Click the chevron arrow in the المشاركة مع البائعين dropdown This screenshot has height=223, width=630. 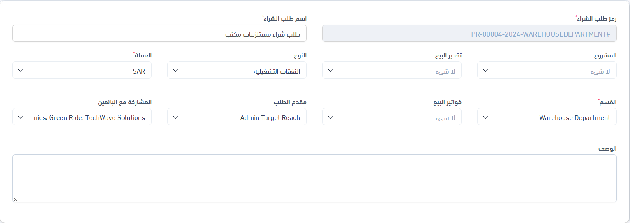pyautogui.click(x=21, y=117)
